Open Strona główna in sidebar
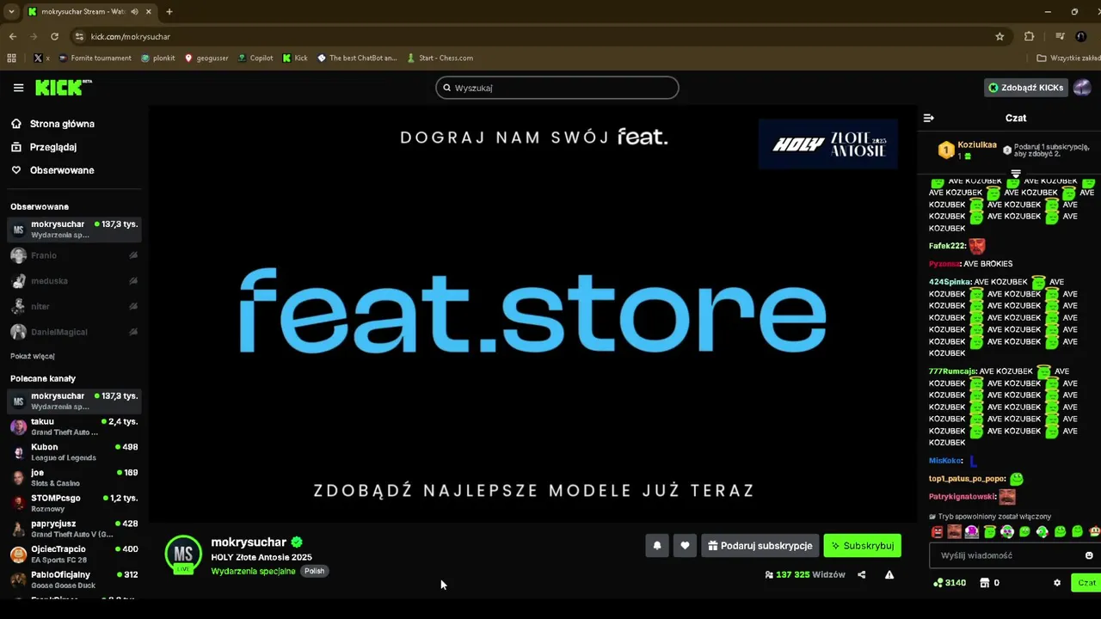The width and height of the screenshot is (1101, 619). [62, 124]
